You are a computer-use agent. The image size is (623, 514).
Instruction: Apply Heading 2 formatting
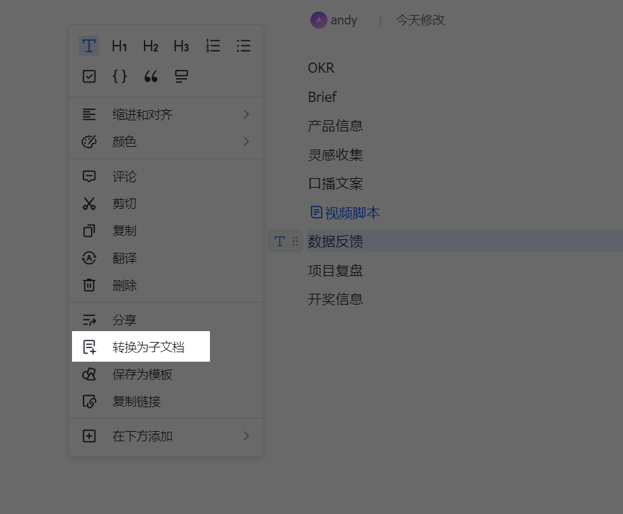tap(150, 46)
